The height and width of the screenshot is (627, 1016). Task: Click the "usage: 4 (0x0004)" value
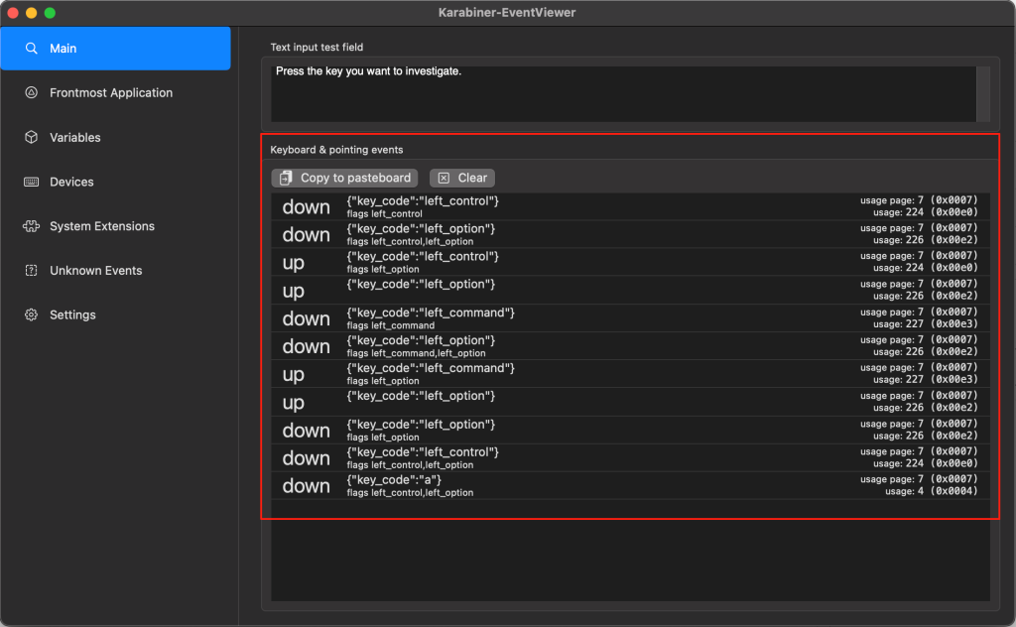[x=931, y=492]
